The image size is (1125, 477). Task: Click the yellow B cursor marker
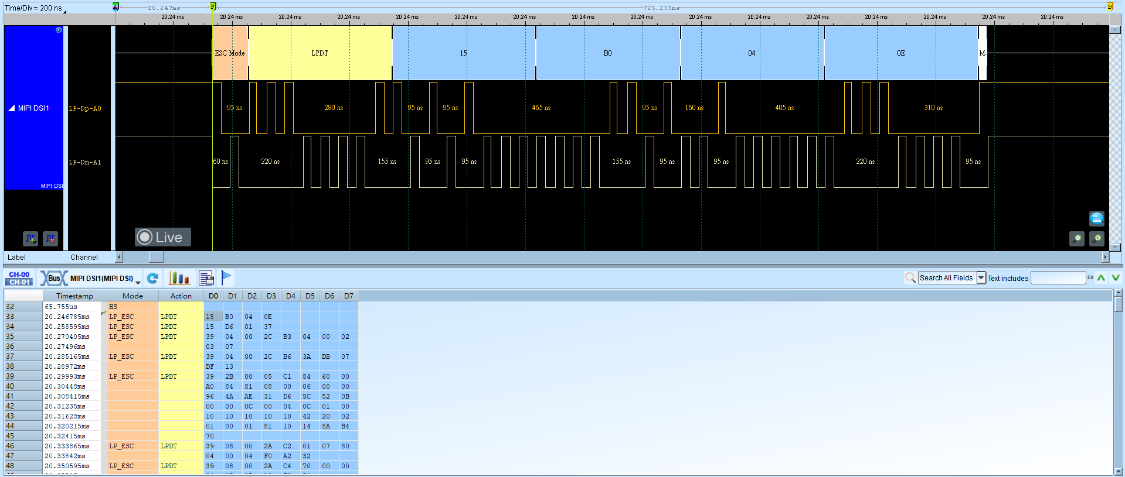(1110, 6)
